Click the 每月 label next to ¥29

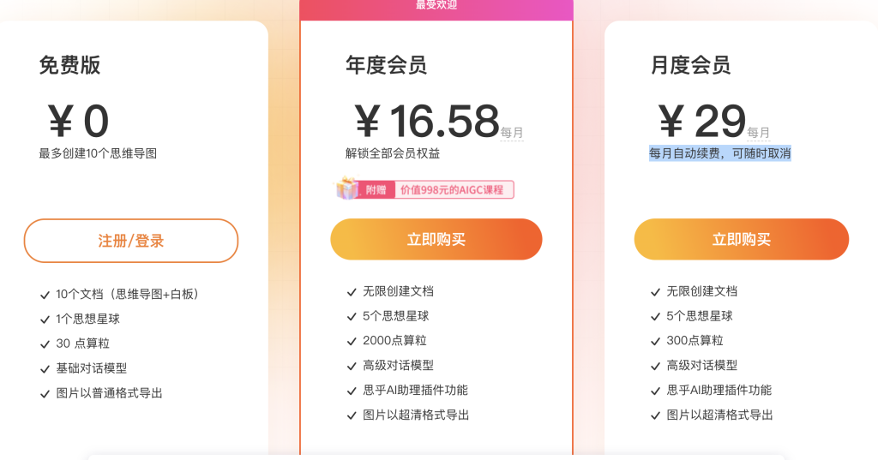[758, 133]
